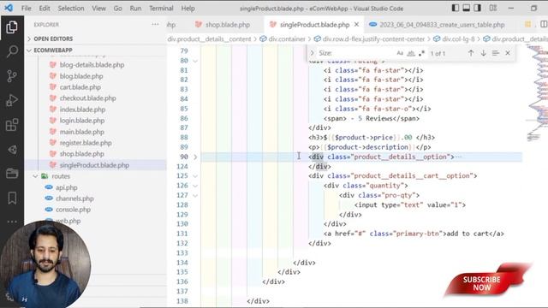The height and width of the screenshot is (308, 548).
Task: Switch to shop.blade.php editor tab
Action: 223,25
